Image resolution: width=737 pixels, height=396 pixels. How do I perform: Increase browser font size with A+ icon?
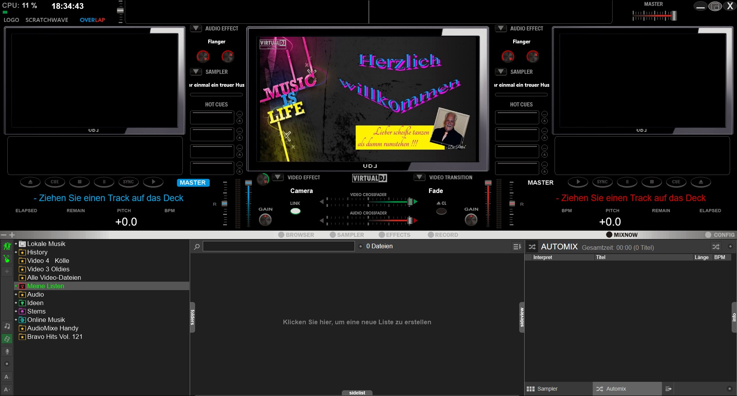tap(7, 389)
